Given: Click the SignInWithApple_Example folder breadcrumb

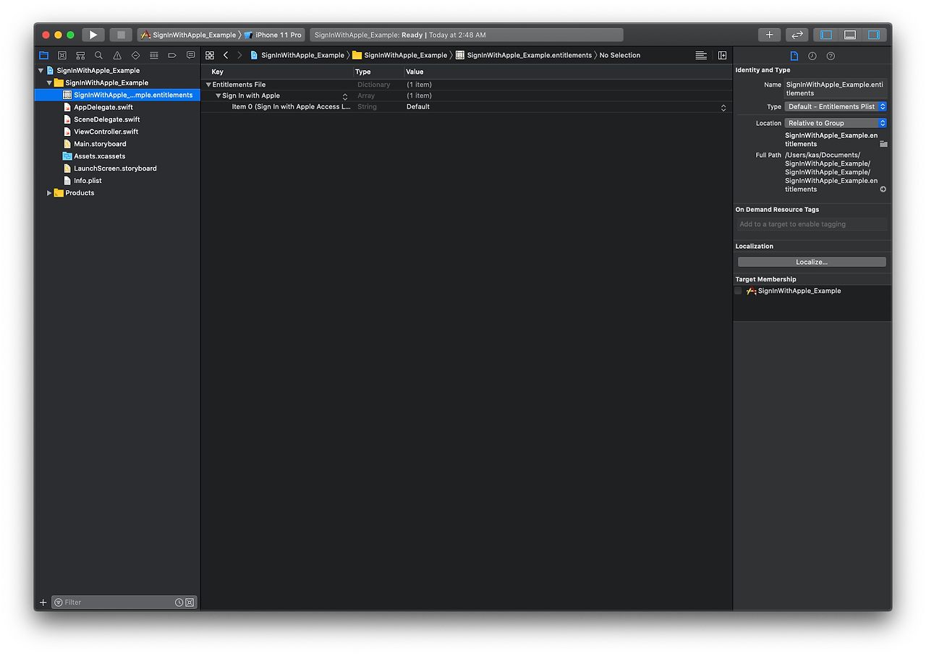Looking at the screenshot, I should click(x=400, y=56).
